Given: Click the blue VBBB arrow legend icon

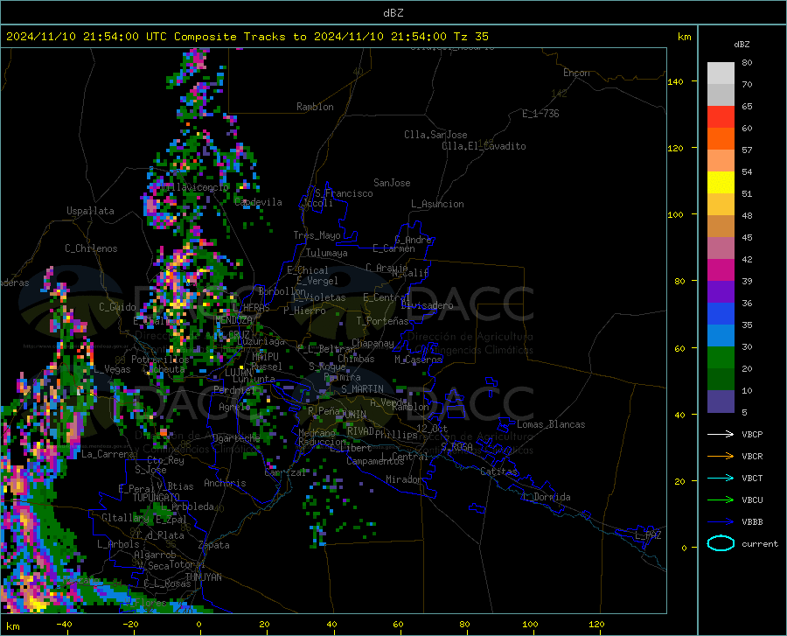Looking at the screenshot, I should (721, 522).
